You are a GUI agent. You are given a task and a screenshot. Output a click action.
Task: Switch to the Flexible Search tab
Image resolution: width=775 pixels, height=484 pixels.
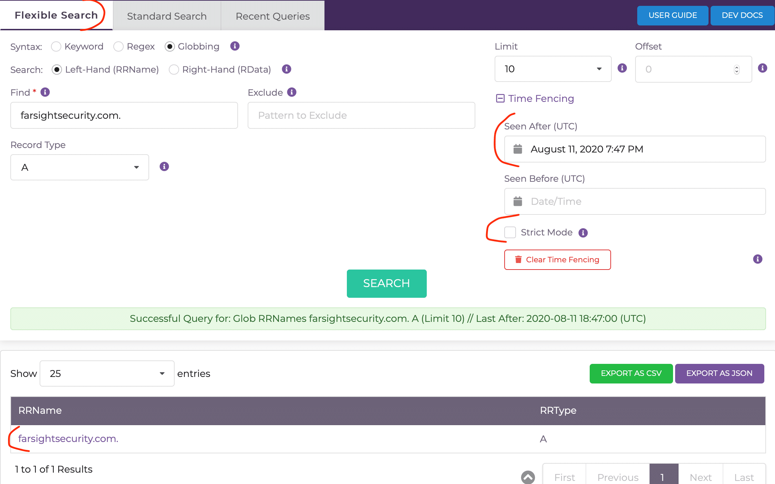pos(56,15)
